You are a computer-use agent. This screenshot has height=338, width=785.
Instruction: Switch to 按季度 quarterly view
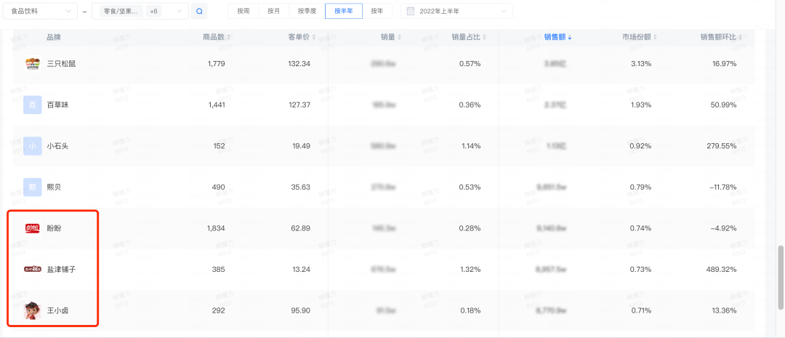coord(307,11)
